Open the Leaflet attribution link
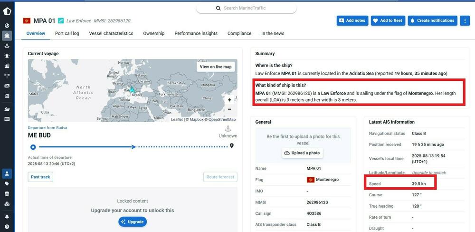 (x=177, y=119)
